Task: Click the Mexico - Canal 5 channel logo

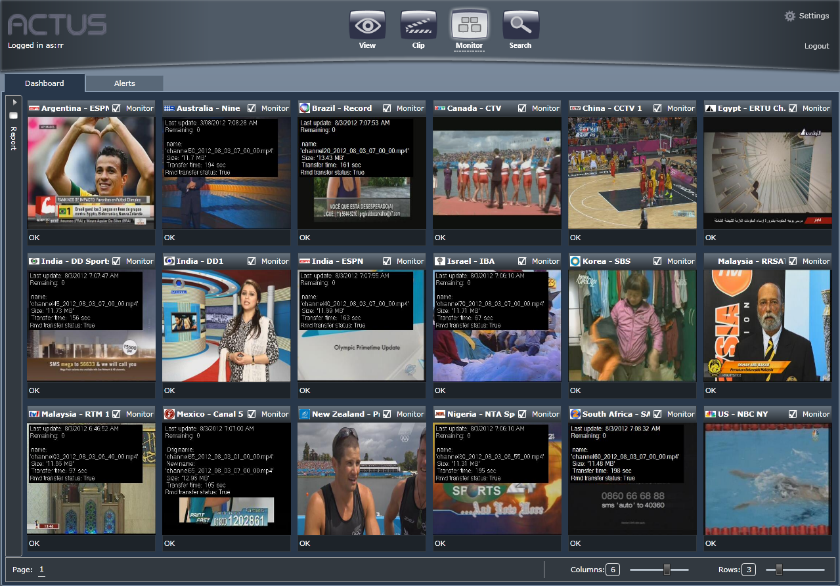Action: [169, 414]
